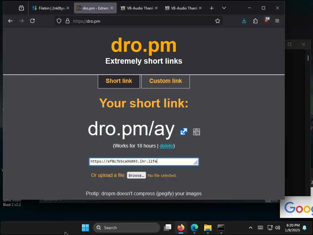The image size is (313, 235).
Task: Open a new browser tab
Action: tap(212, 8)
